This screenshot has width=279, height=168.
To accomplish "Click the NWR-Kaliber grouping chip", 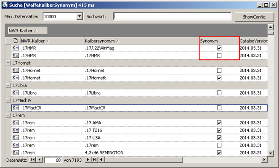I will (x=27, y=30).
